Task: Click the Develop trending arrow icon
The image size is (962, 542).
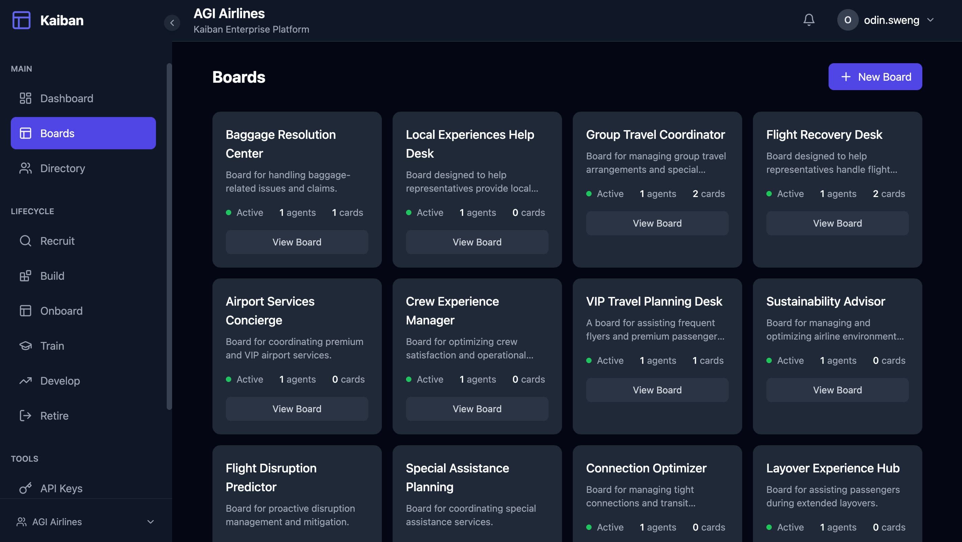Action: point(26,381)
